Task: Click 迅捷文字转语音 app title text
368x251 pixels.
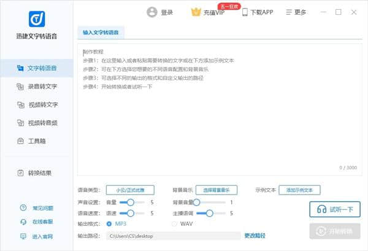Action: pos(37,36)
